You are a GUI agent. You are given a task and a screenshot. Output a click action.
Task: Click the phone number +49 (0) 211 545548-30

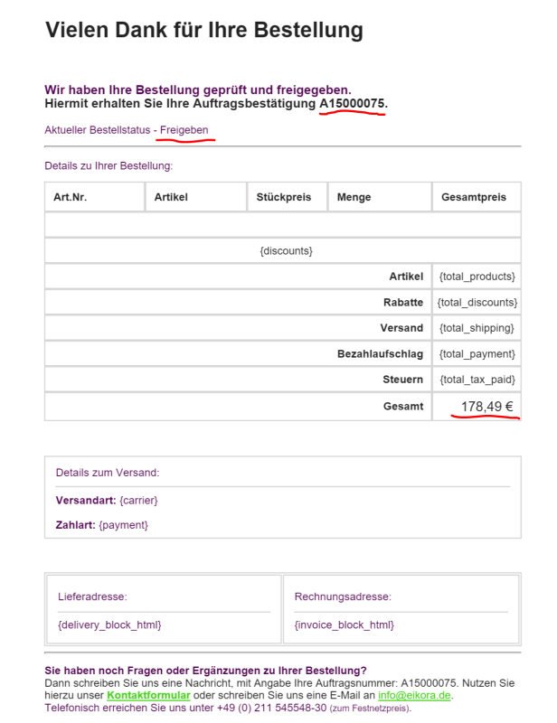tap(272, 708)
